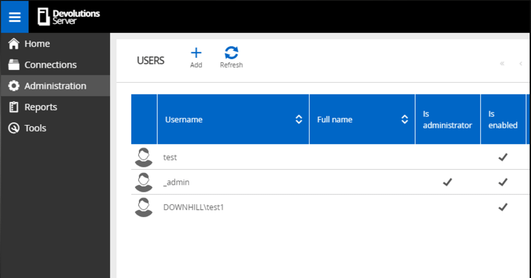Select the _admin username row
The height and width of the screenshot is (278, 531).
pos(177,183)
